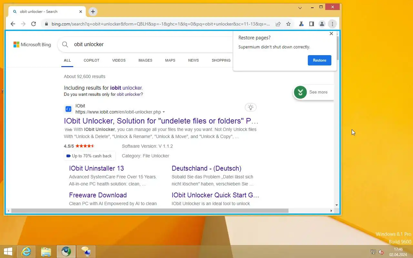This screenshot has width=413, height=258.
Task: Open the Freeware Download link
Action: pyautogui.click(x=98, y=195)
